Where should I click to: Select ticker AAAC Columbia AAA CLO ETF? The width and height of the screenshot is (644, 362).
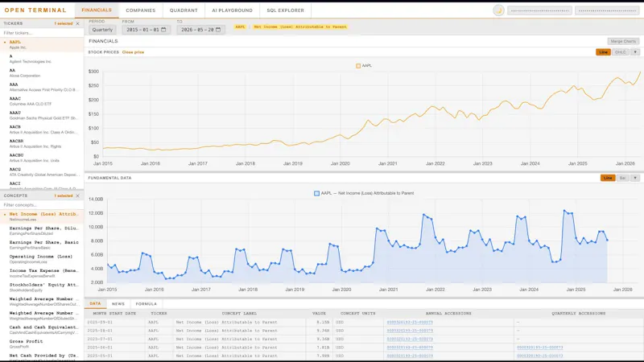pyautogui.click(x=42, y=101)
